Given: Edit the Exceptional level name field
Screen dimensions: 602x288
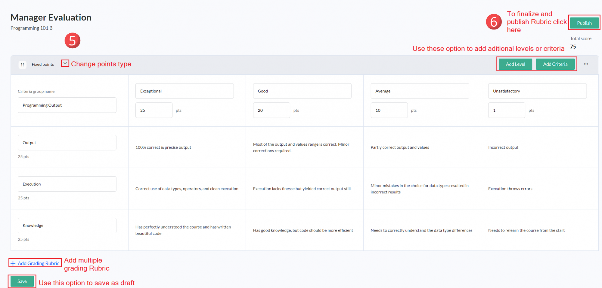Looking at the screenshot, I should pos(185,91).
